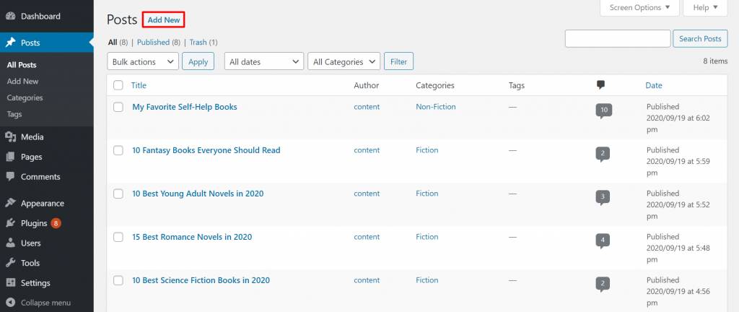Click the Tools wrench icon
The image size is (739, 312).
[11, 263]
